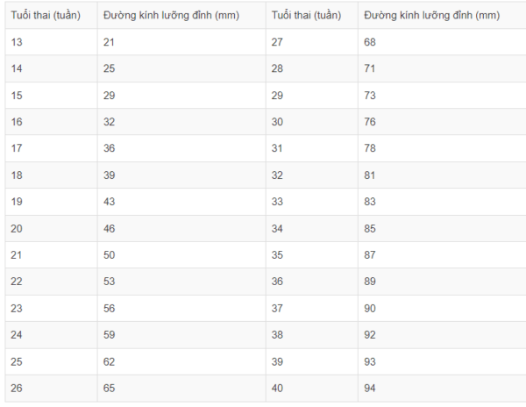This screenshot has width=526, height=407.
Task: Click the week 40 cell
Action: pos(312,389)
